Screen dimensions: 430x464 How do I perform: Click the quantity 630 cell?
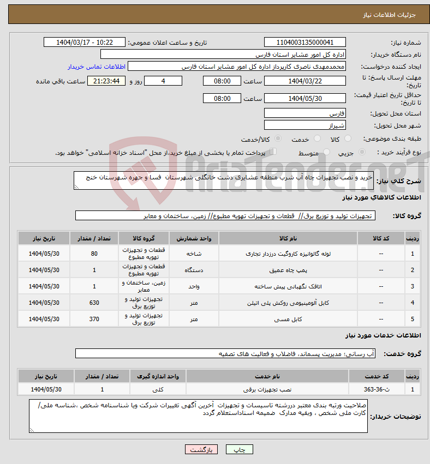94,303
